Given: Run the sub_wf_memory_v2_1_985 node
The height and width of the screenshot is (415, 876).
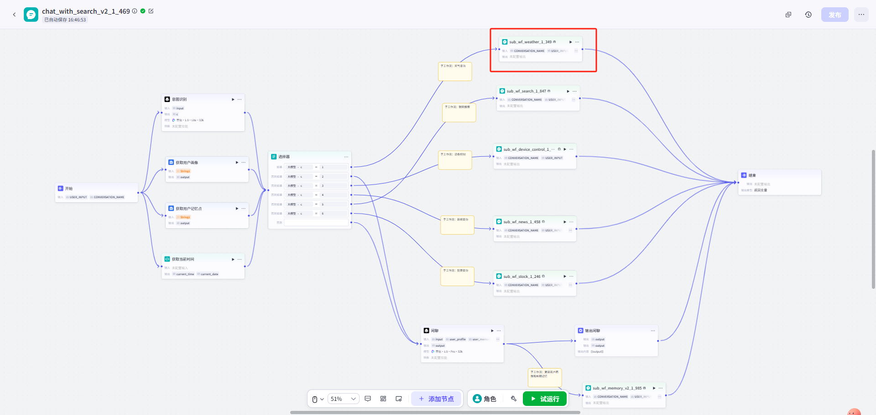Looking at the screenshot, I should click(x=654, y=388).
